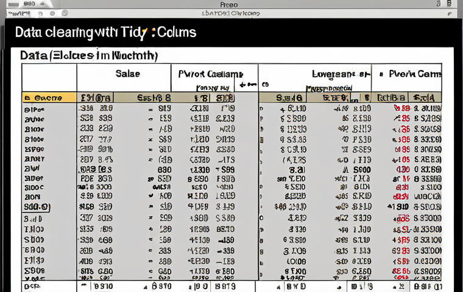Click the 'Salae' column group header
This screenshot has width=463, height=292.
127,74
